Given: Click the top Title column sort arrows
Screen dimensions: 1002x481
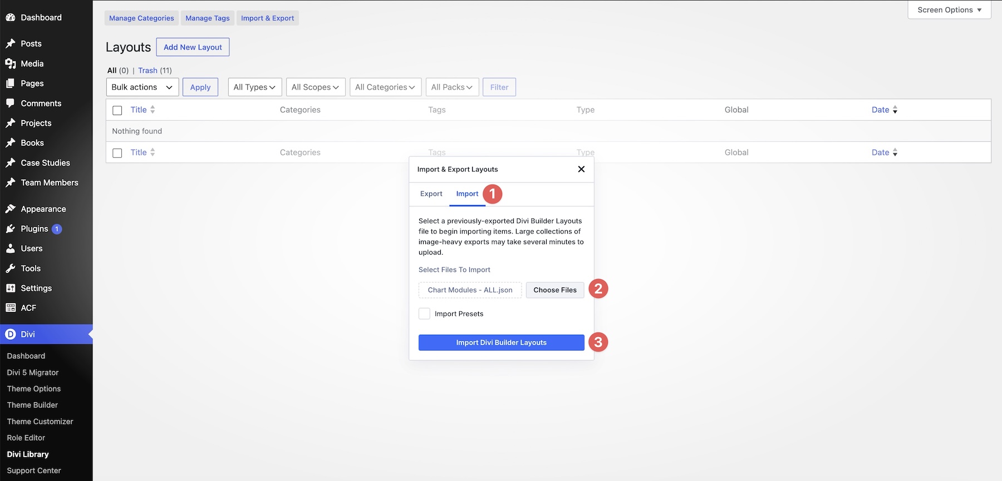Looking at the screenshot, I should pos(153,110).
